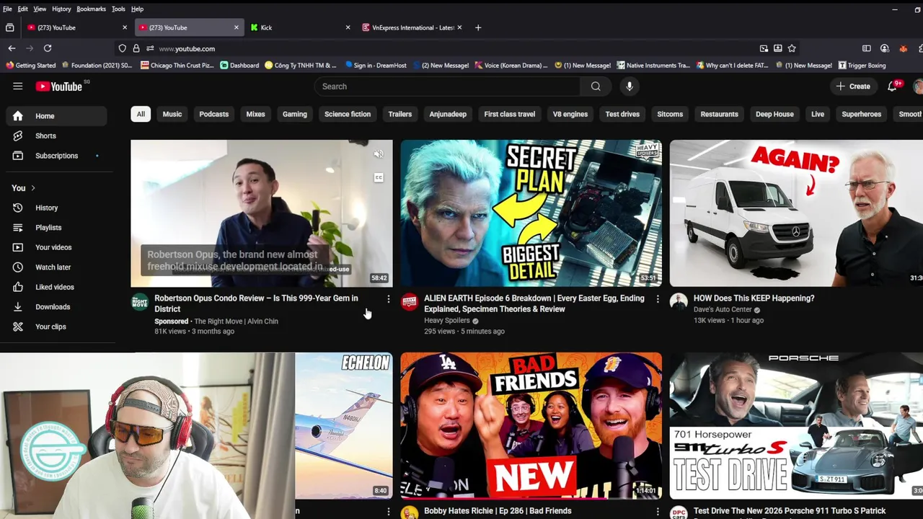Open YouTube notifications bell

pyautogui.click(x=892, y=86)
